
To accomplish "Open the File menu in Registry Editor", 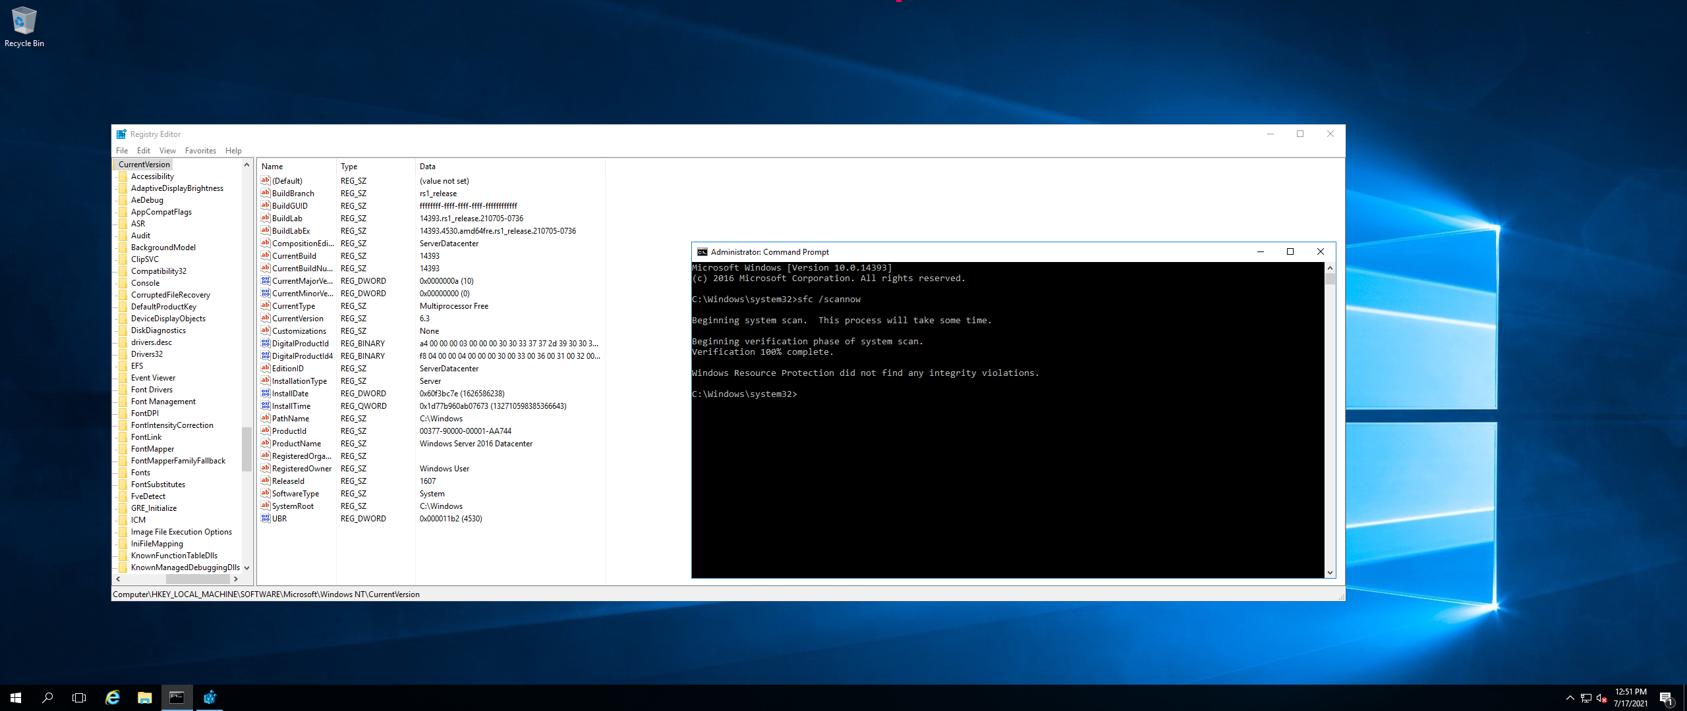I will tap(122, 151).
